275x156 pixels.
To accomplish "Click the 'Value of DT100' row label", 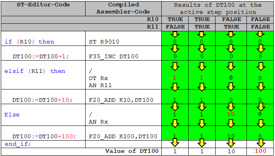I will coord(132,151).
